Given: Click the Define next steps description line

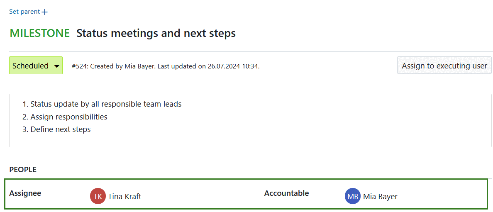Looking at the screenshot, I should pos(61,129).
